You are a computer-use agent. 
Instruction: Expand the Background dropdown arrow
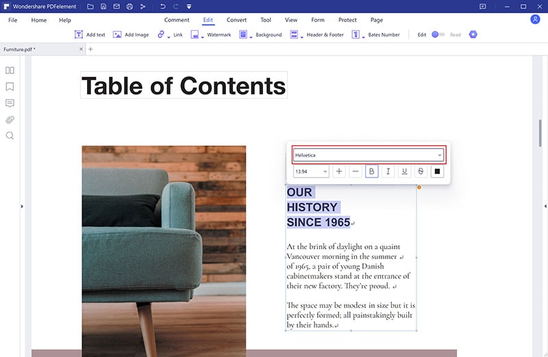pyautogui.click(x=251, y=37)
